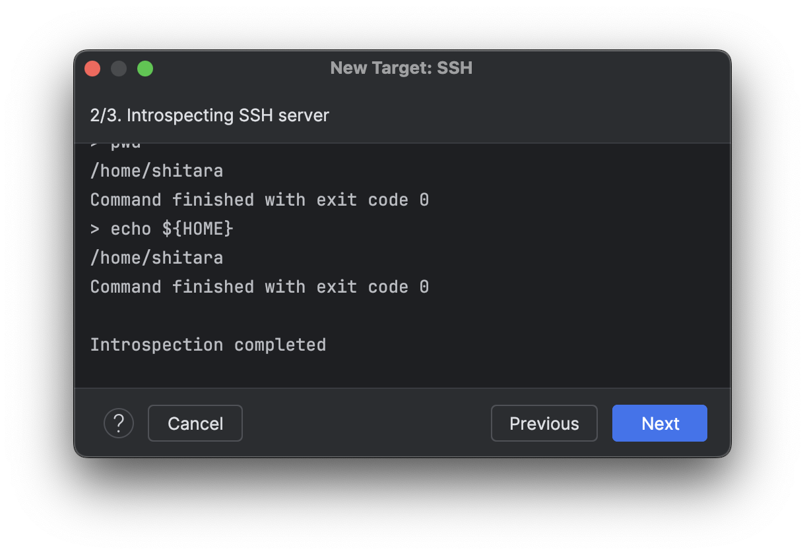Click the Cancel button
The width and height of the screenshot is (805, 555).
[x=195, y=423]
